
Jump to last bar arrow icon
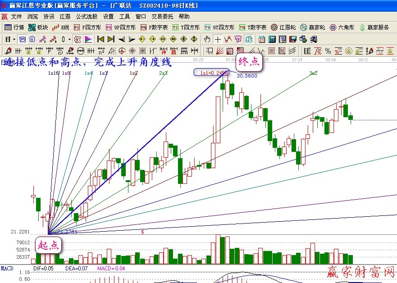coord(111,39)
